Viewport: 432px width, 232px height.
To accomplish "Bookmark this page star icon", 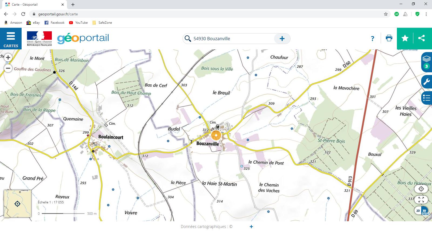I will (386, 14).
